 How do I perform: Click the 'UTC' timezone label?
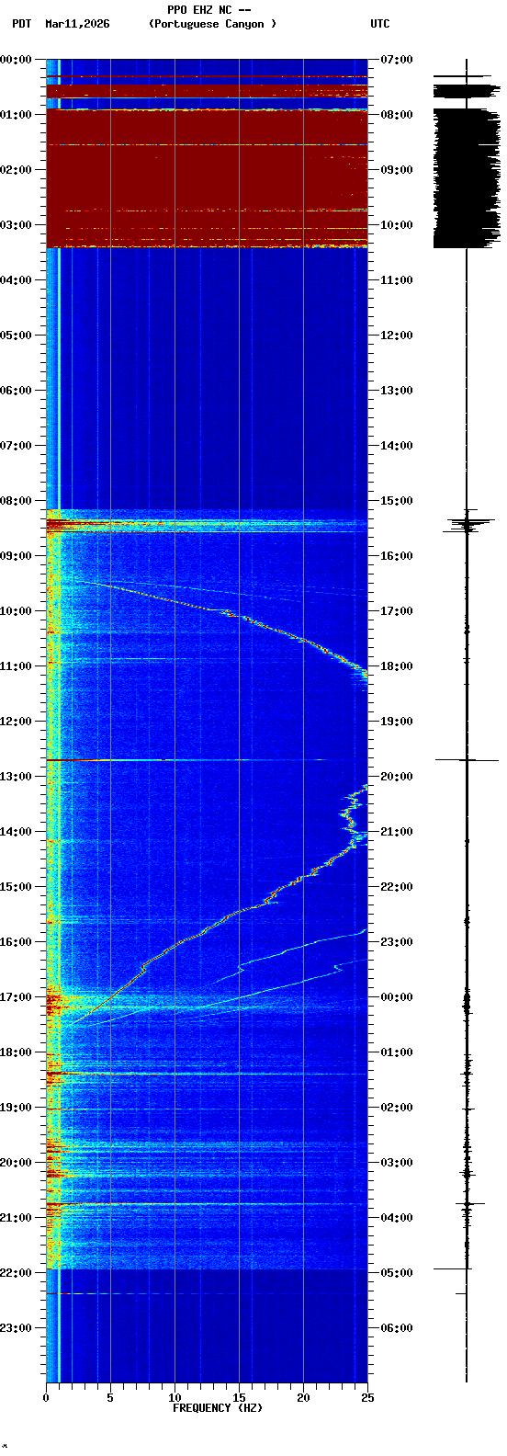coord(380,24)
